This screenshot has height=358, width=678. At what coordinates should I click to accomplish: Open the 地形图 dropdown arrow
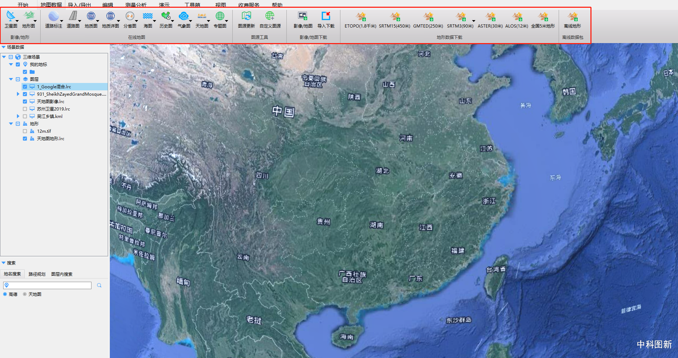[35, 21]
